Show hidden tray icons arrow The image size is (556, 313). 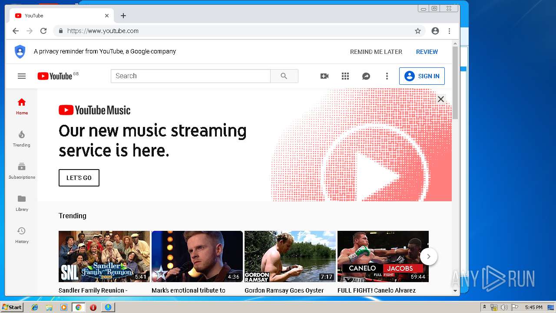[484, 307]
